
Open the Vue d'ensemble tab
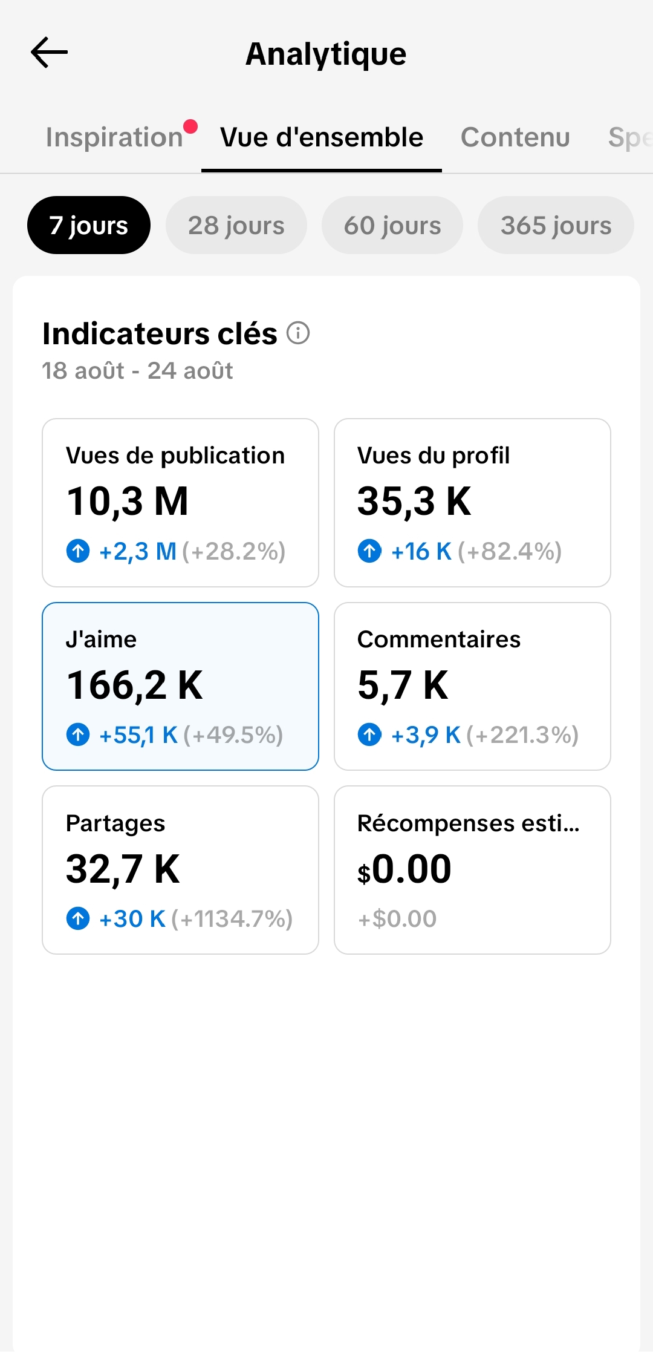pyautogui.click(x=322, y=137)
